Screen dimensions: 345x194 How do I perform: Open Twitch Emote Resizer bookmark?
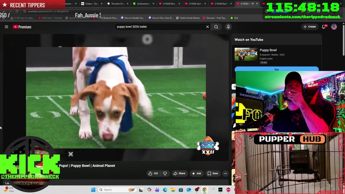click(188, 18)
